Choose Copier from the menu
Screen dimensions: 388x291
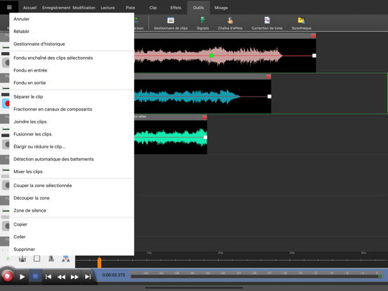pyautogui.click(x=72, y=224)
